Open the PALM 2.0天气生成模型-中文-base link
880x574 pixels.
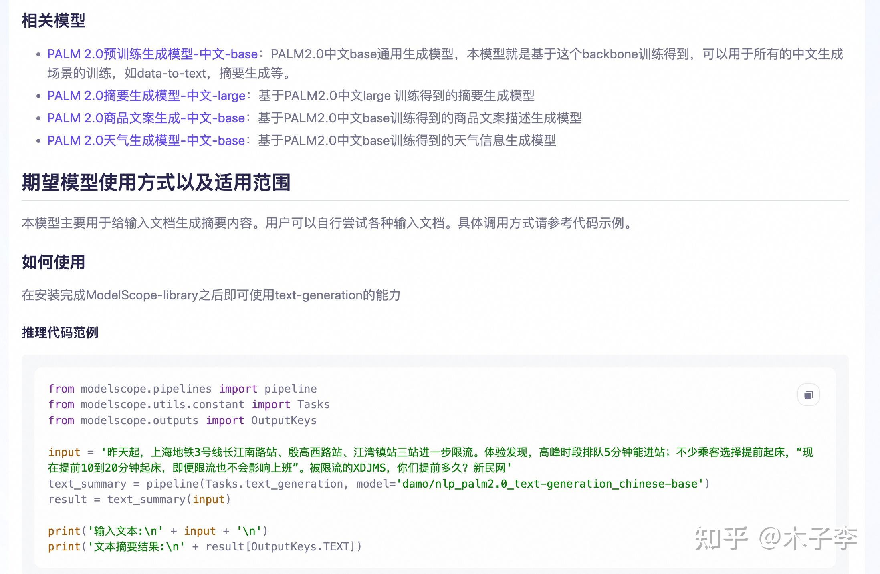pos(145,141)
